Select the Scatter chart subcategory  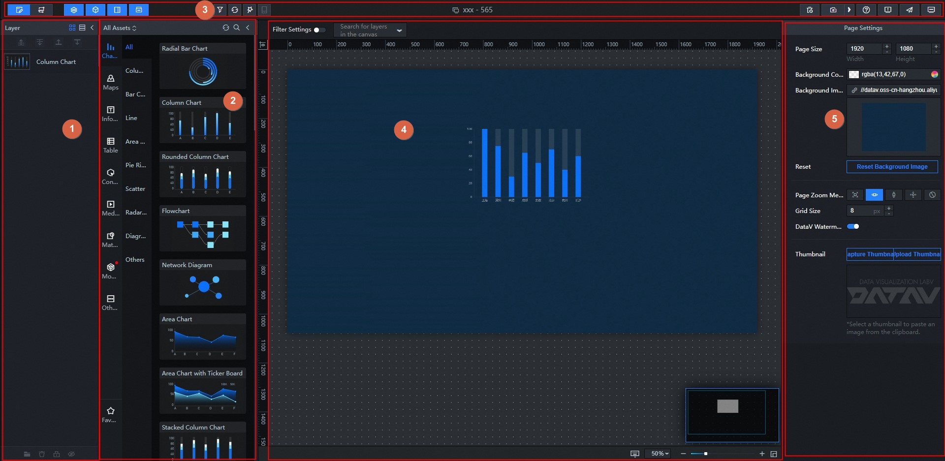tap(135, 189)
